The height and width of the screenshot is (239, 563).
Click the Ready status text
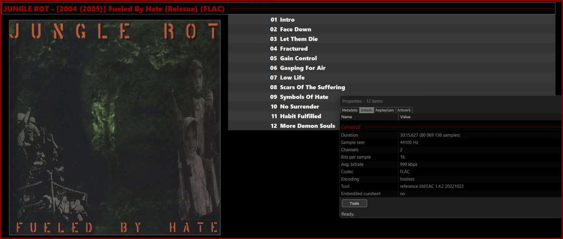point(348,214)
